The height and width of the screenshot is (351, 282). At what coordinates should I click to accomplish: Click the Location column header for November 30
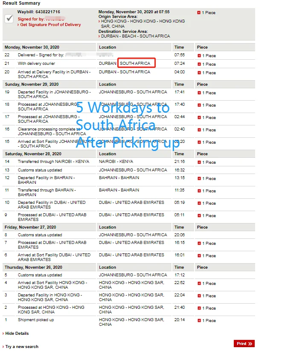(x=108, y=47)
